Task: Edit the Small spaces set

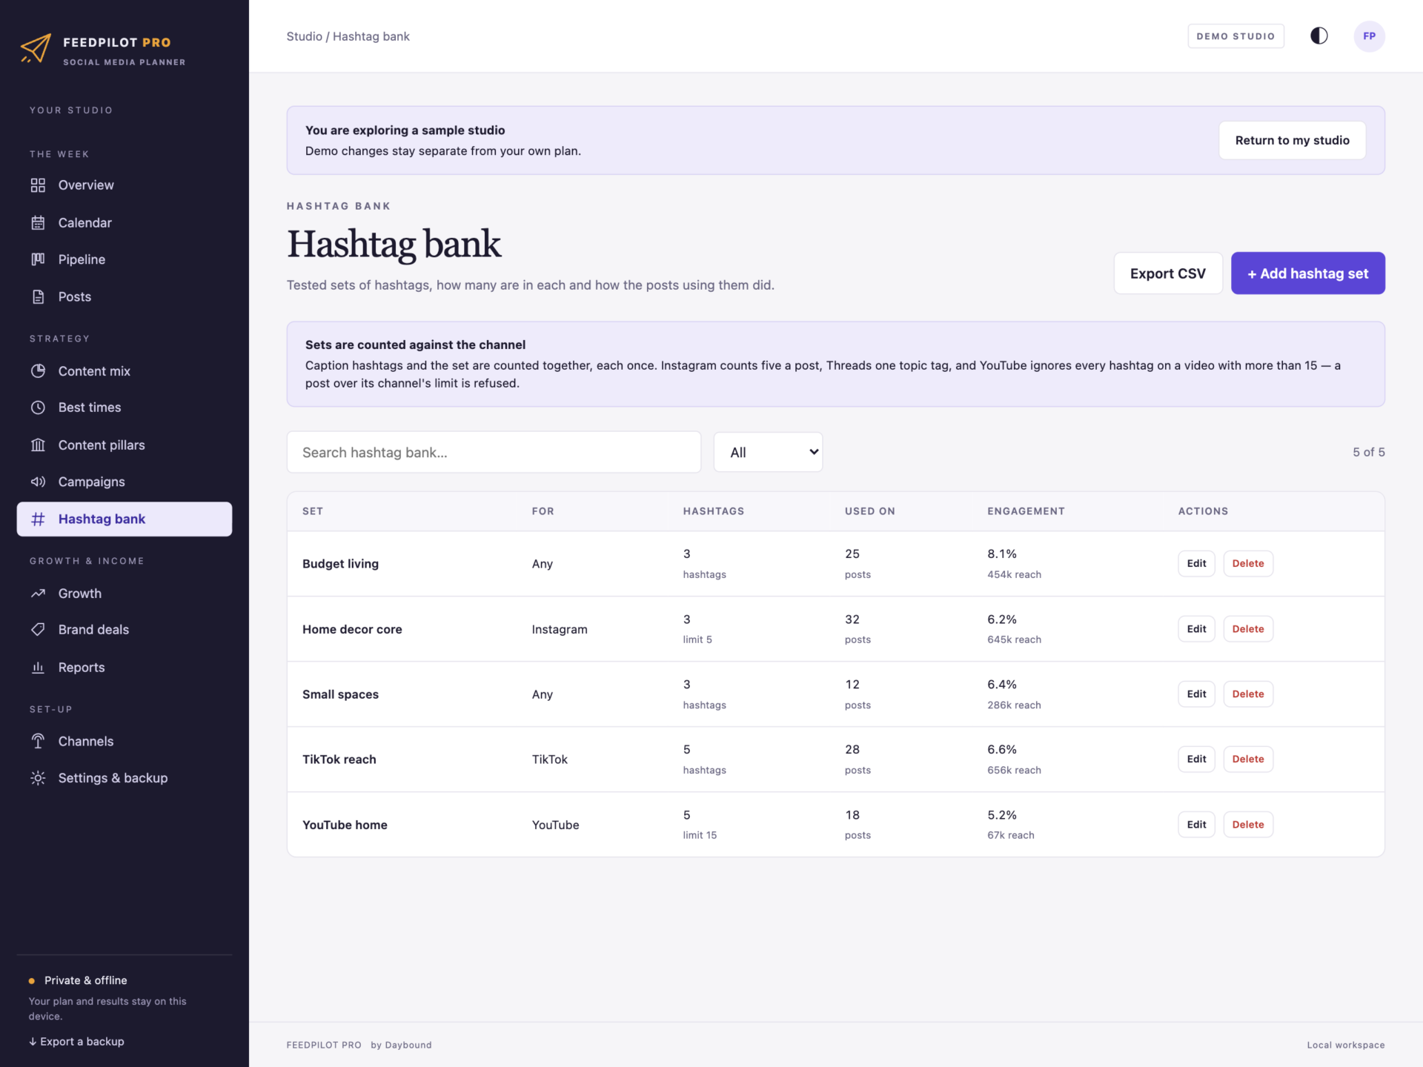Action: point(1196,694)
